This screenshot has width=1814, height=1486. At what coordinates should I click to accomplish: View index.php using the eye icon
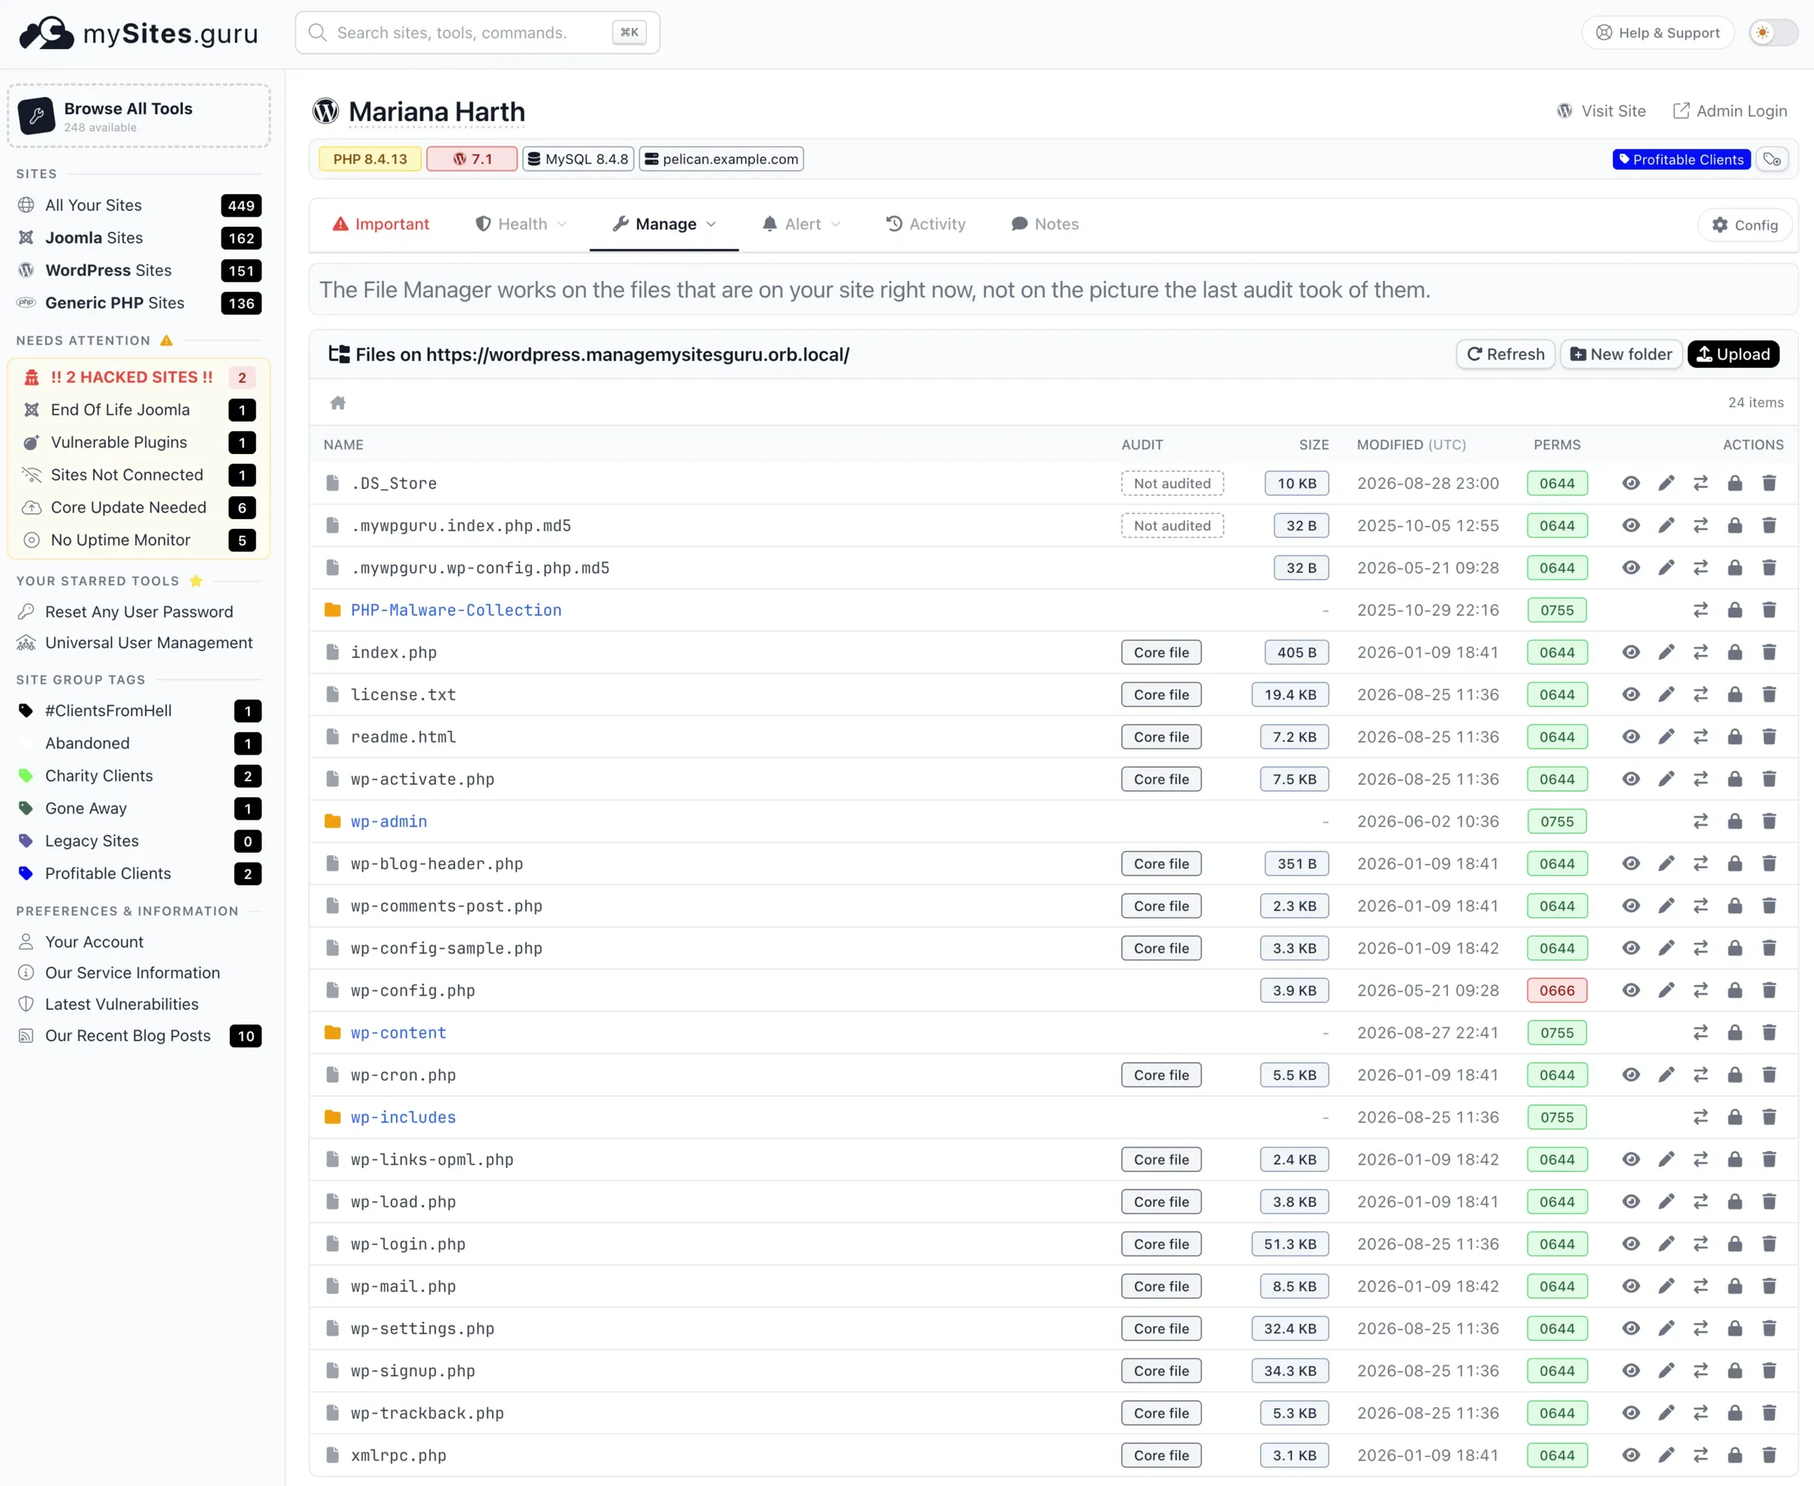coord(1632,652)
